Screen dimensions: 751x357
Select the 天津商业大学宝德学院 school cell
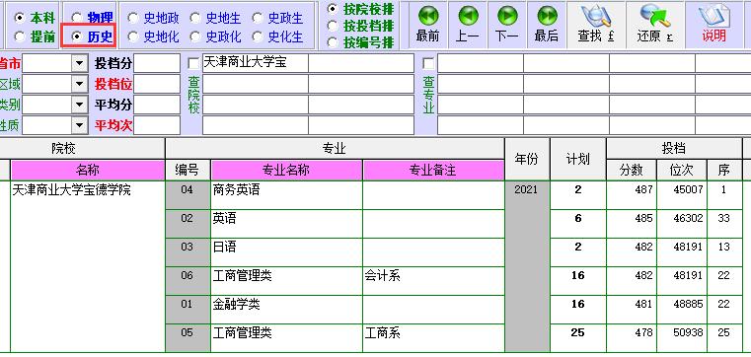(88, 266)
